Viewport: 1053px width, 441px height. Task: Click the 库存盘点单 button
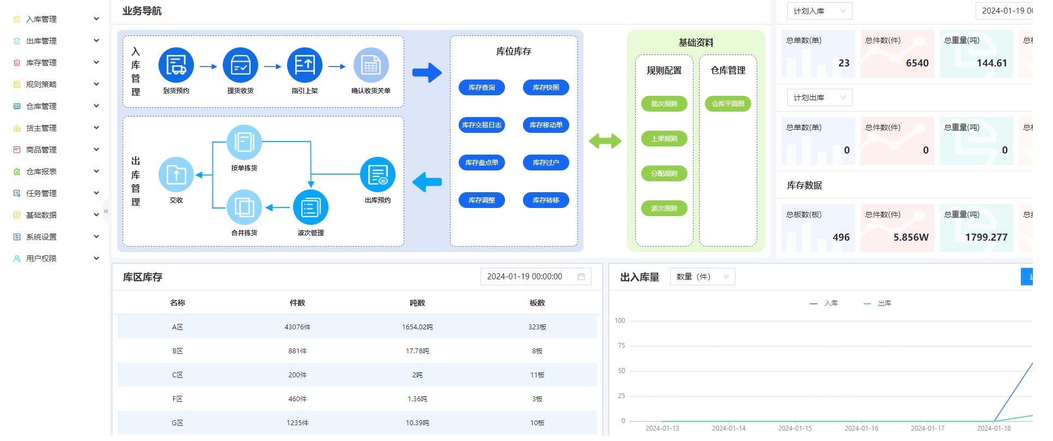(x=482, y=163)
